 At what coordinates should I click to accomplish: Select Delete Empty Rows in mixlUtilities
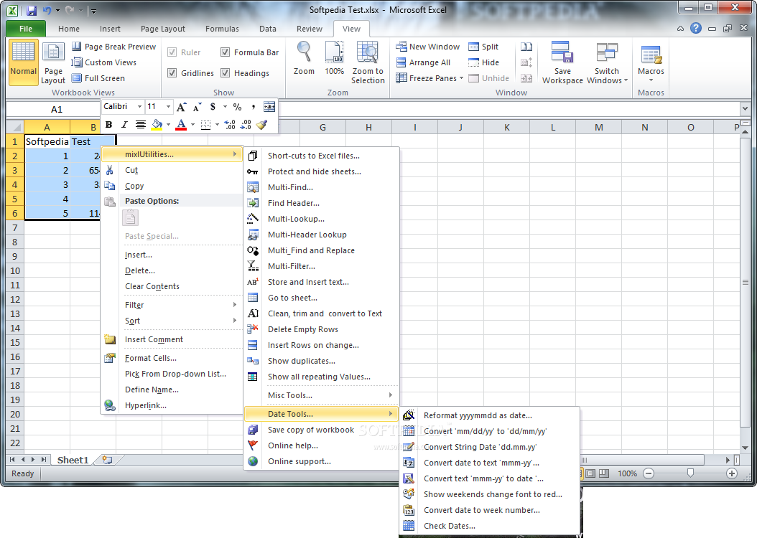[x=322, y=329]
